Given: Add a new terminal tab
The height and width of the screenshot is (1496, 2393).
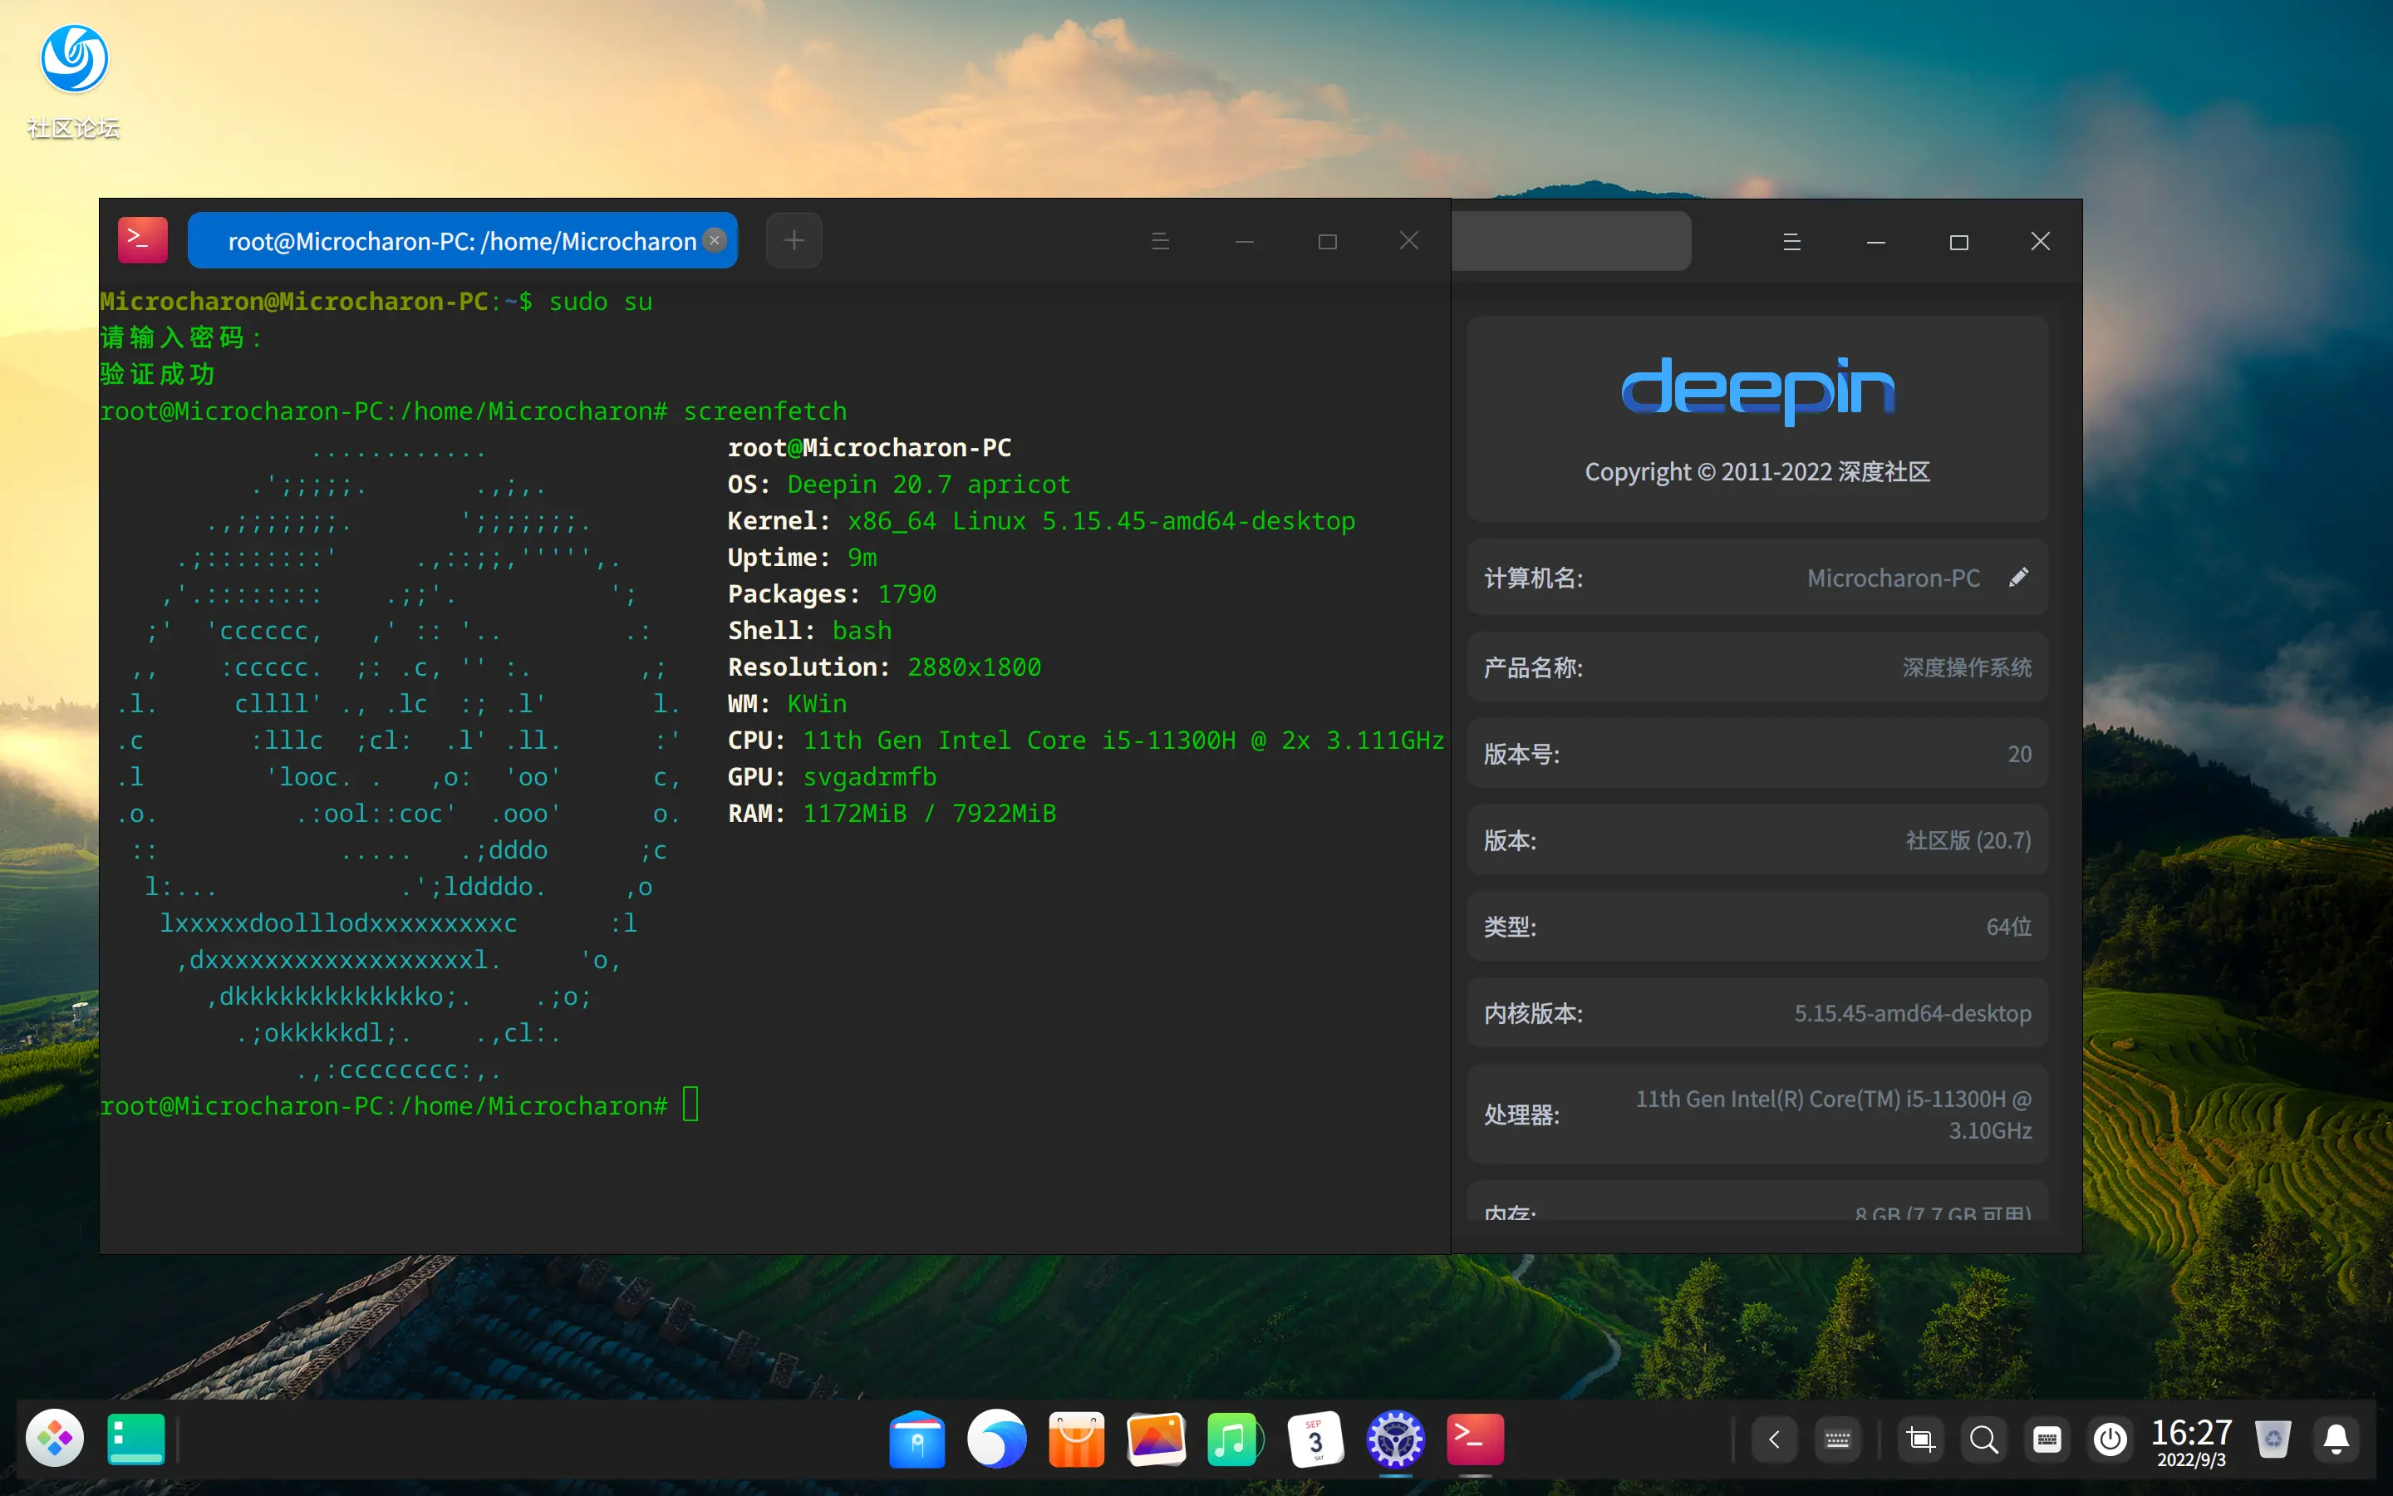Looking at the screenshot, I should [794, 240].
